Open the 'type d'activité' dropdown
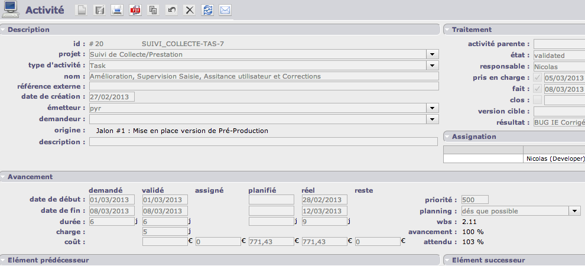Viewport: 585px width, 266px height. (432, 65)
